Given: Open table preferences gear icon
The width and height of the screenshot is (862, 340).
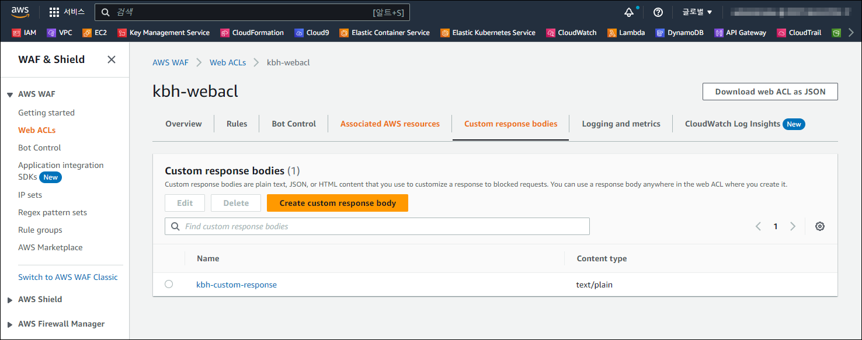Looking at the screenshot, I should [x=820, y=226].
